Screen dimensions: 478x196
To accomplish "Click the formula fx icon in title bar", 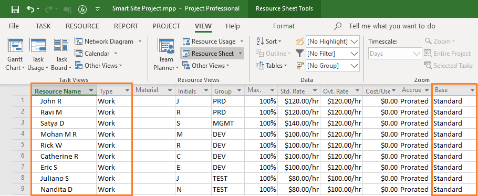I will 82,9.
